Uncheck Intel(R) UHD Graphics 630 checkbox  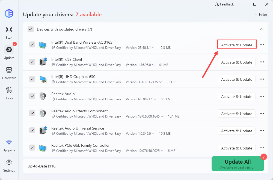32,79
